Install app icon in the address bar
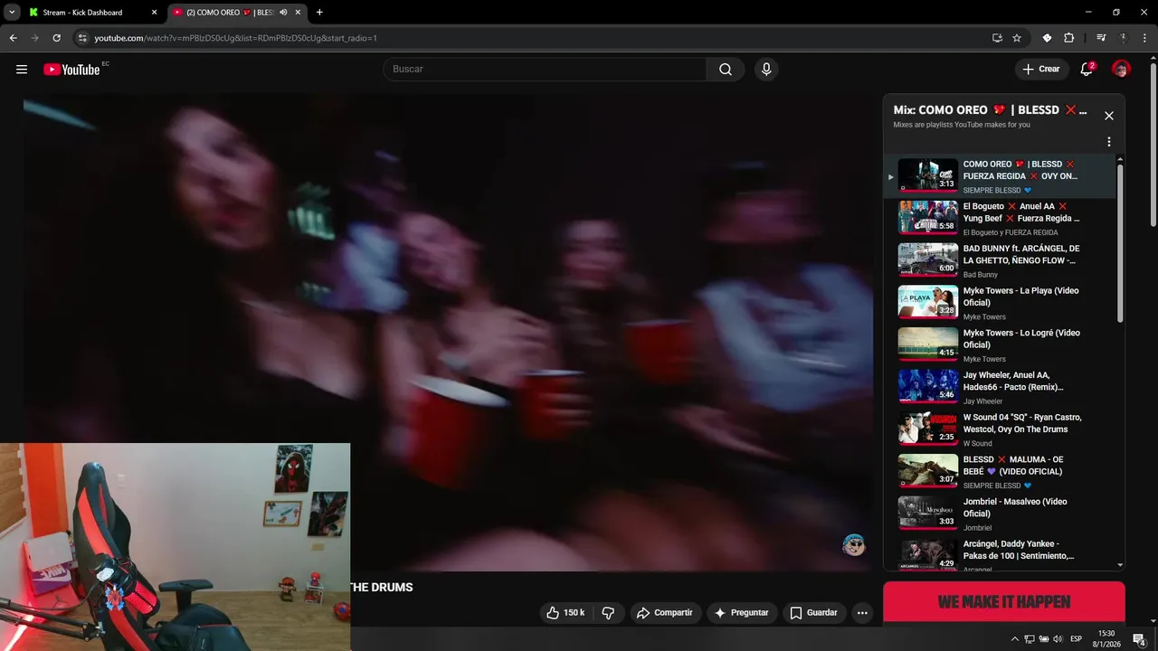This screenshot has width=1158, height=651. (997, 38)
